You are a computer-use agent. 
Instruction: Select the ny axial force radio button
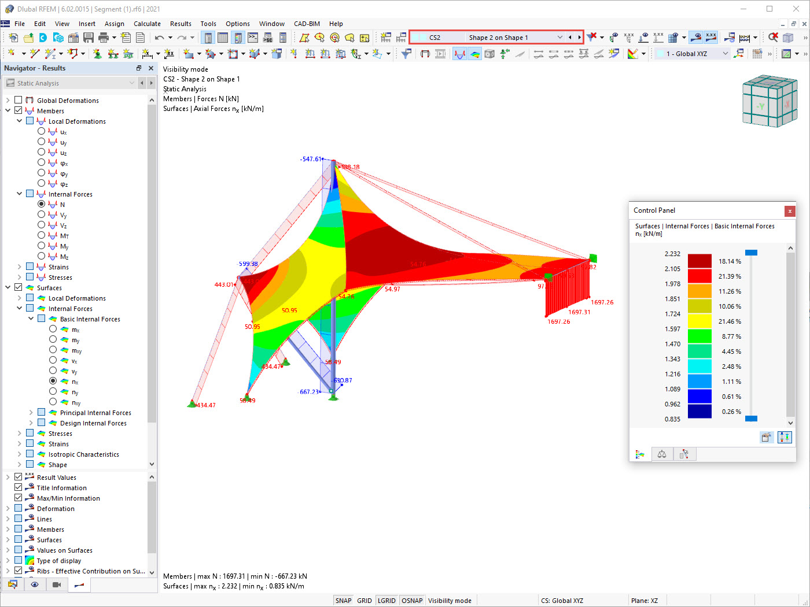coord(53,391)
